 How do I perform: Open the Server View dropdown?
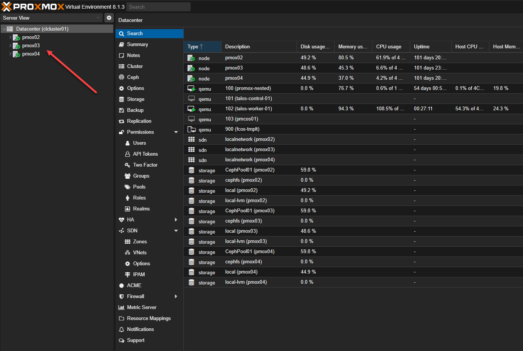coord(98,18)
